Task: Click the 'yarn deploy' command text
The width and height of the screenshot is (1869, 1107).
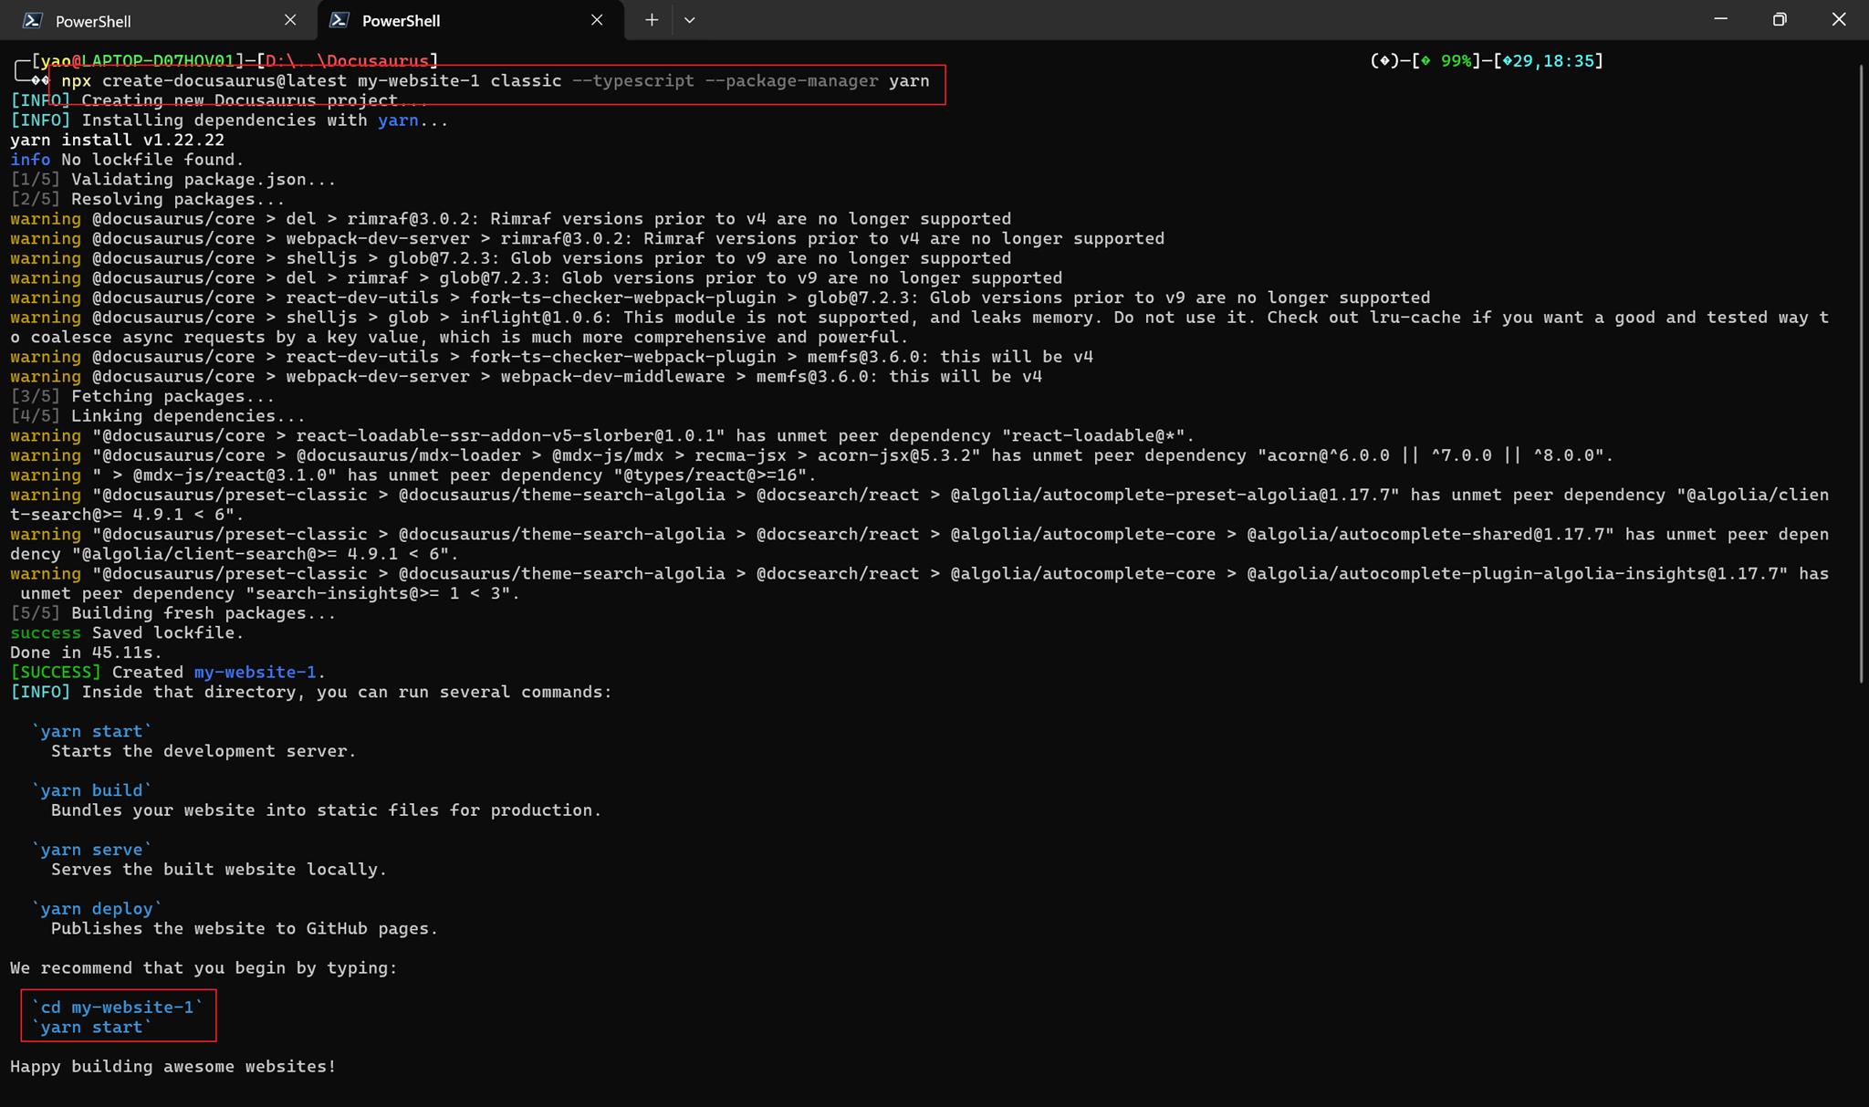Action: (x=97, y=909)
